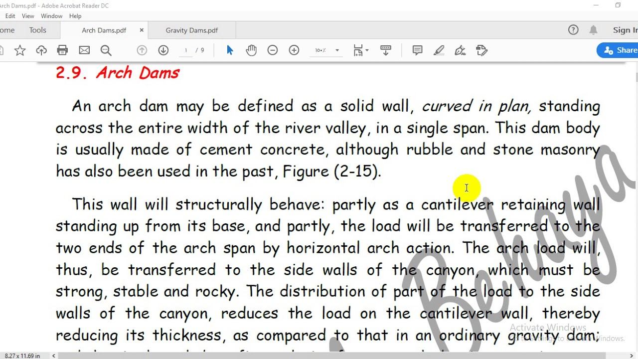This screenshot has width=638, height=359.
Task: Click the Share button
Action: pos(619,50)
